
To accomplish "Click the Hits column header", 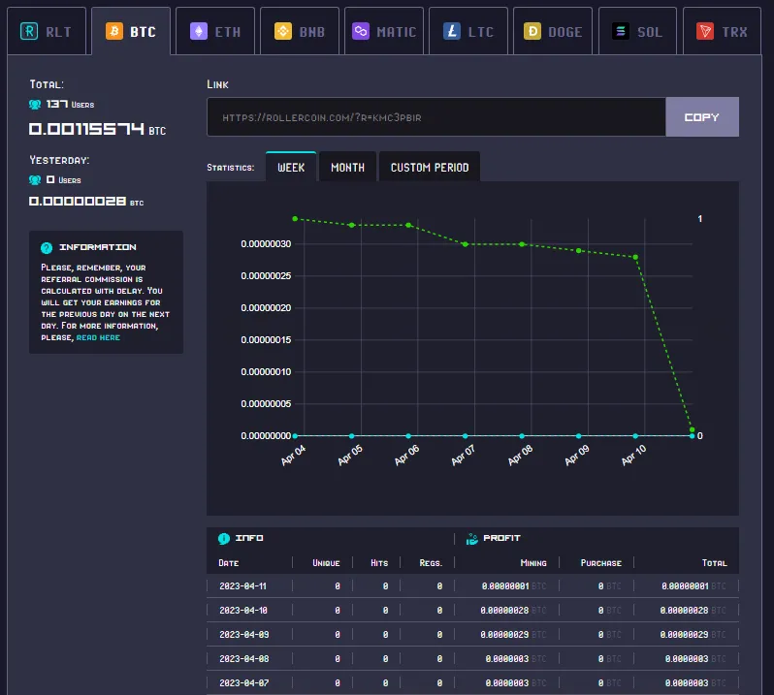I will pyautogui.click(x=379, y=563).
